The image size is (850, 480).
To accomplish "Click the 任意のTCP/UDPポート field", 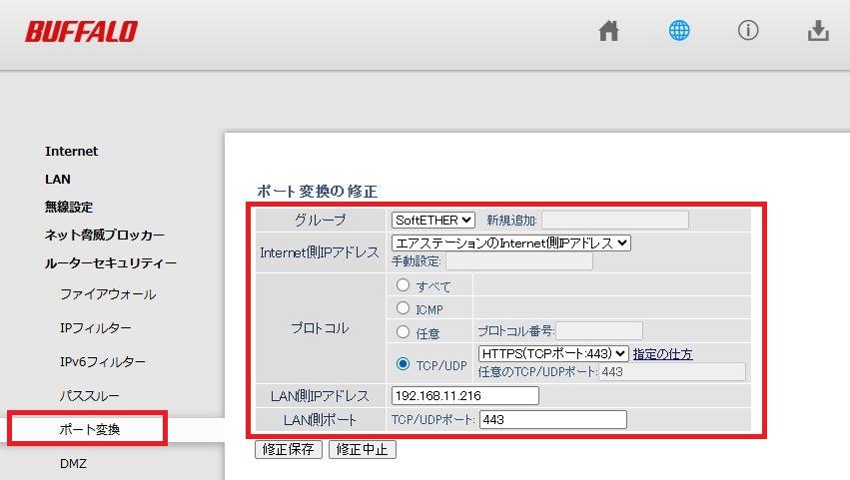I will [x=672, y=372].
